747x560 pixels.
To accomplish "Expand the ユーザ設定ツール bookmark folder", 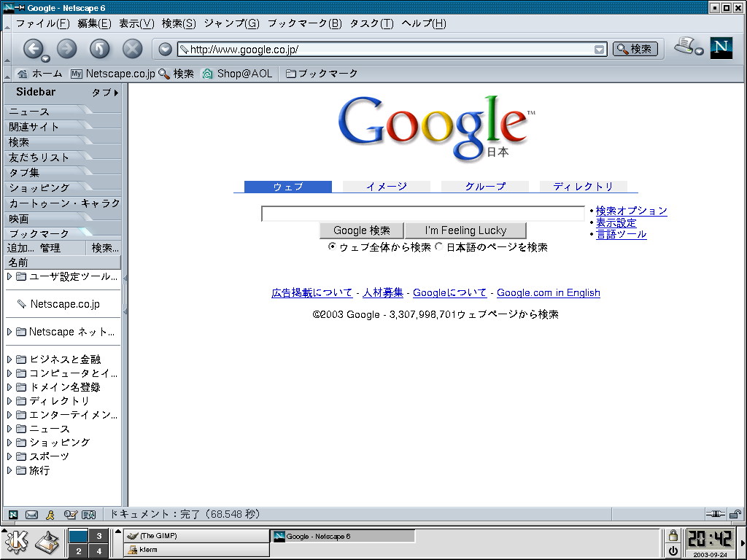I will pyautogui.click(x=9, y=276).
